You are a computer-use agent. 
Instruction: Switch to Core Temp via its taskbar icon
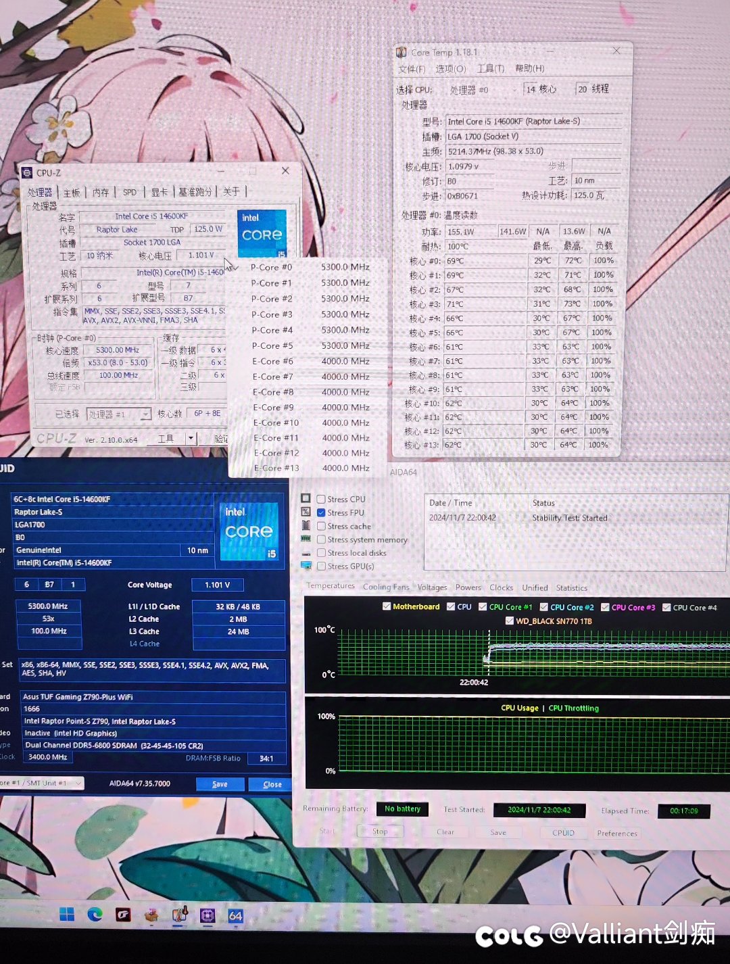click(x=180, y=915)
